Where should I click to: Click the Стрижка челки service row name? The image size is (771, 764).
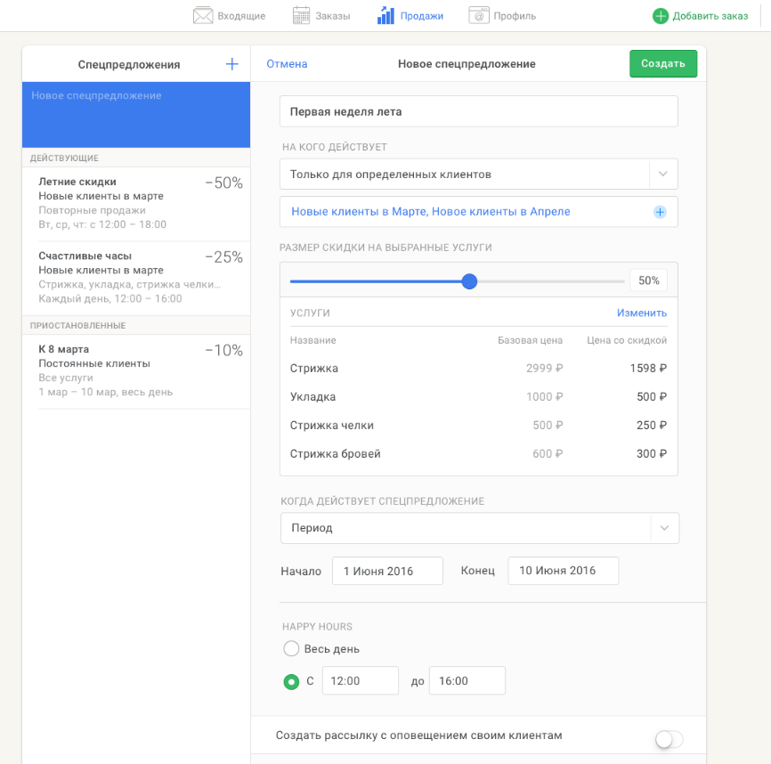332,426
